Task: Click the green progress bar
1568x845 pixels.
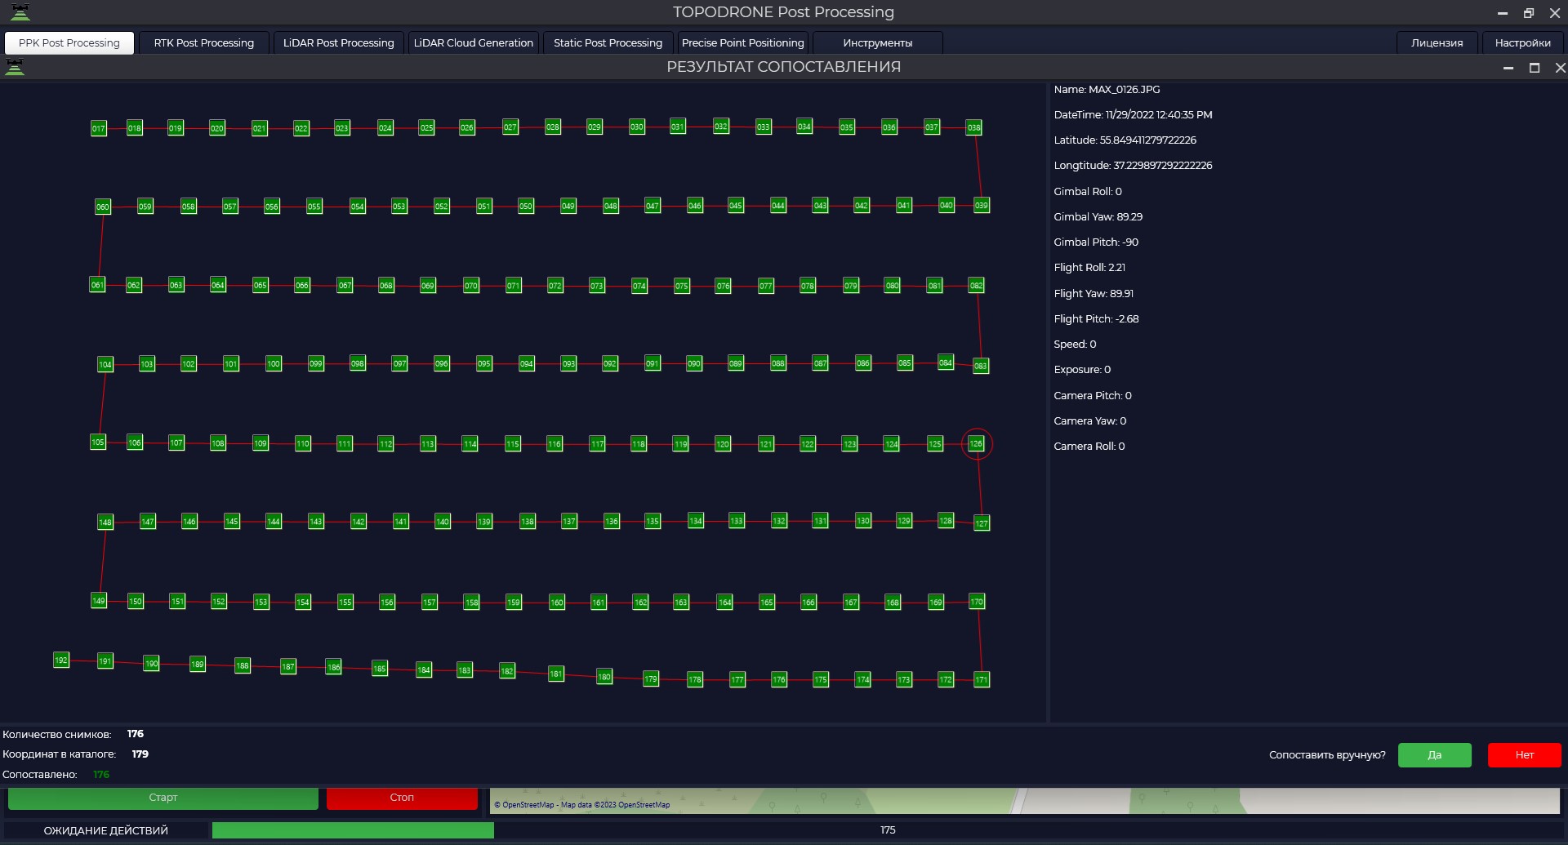Action: click(353, 830)
